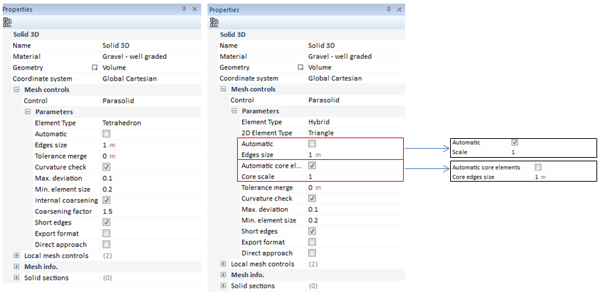This screenshot has height=296, width=600.
Task: Enable Direct approach in left panel
Action: pos(106,244)
